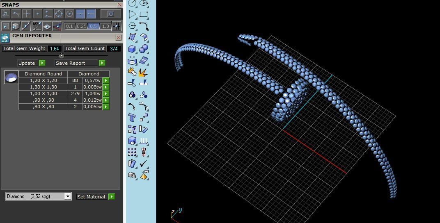Viewport: 440px width, 223px height.
Task: Click the Explode tool
Action: (x=144, y=72)
